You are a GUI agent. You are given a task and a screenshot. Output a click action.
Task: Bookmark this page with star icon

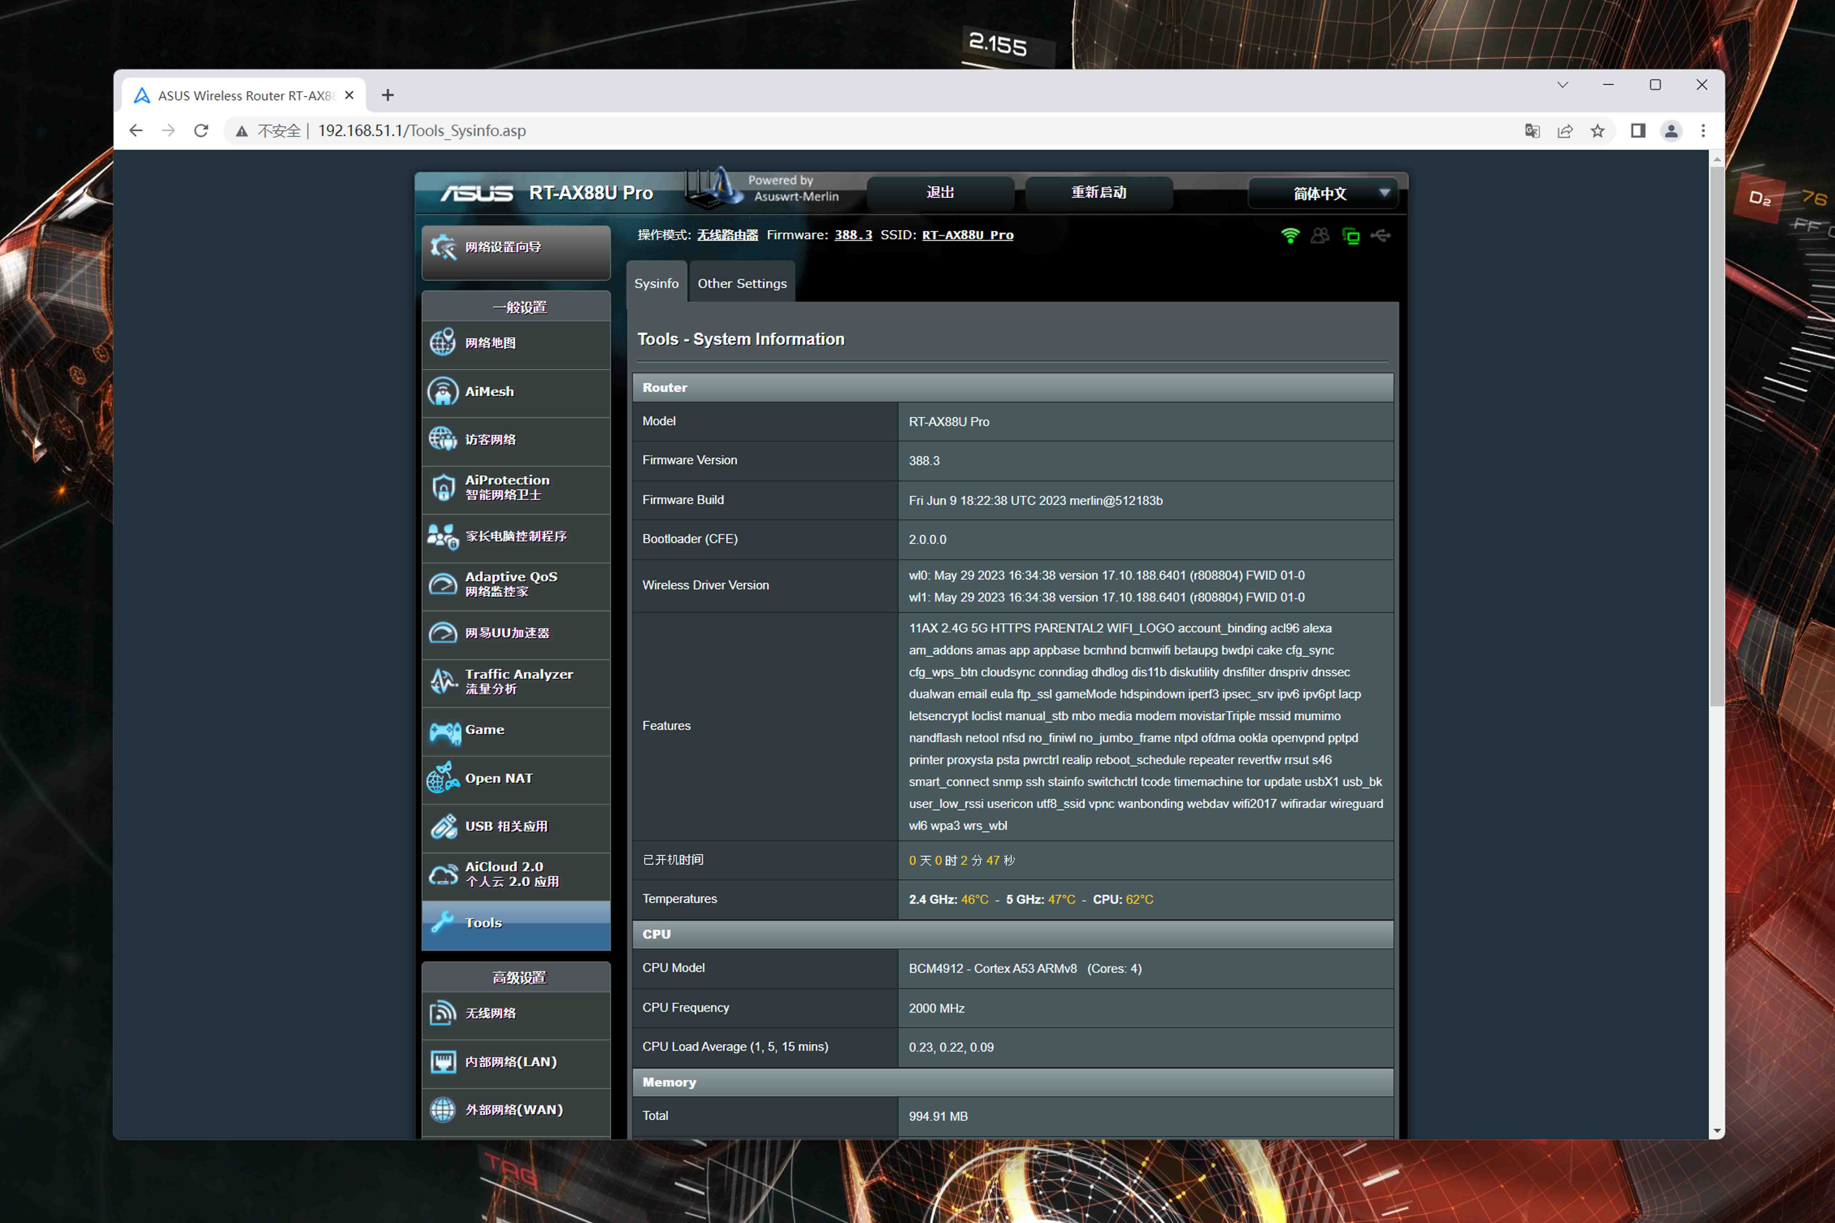tap(1597, 131)
